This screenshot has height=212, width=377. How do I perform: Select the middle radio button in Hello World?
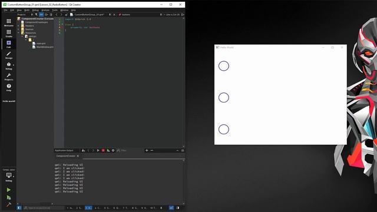tap(224, 98)
